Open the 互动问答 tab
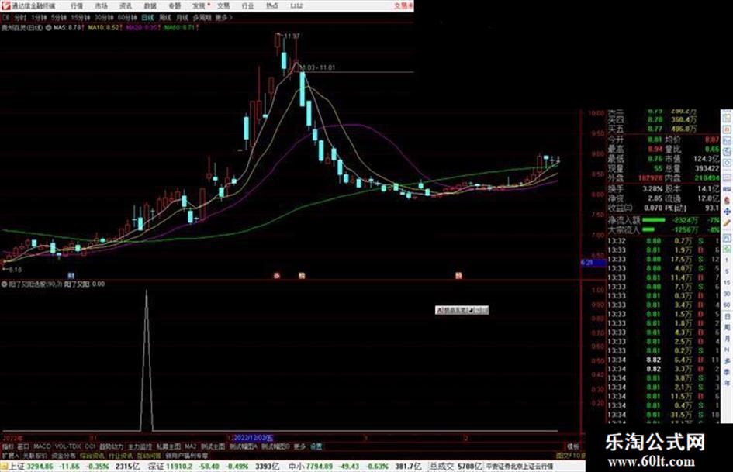Viewport: 733px width, 472px height. pos(149,455)
